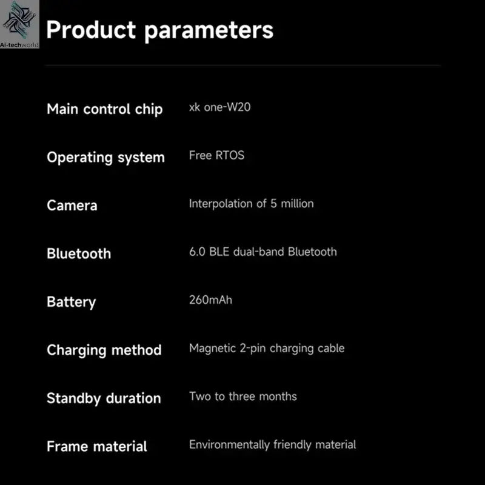
Task: Select the Main control chip label
Action: pos(104,109)
